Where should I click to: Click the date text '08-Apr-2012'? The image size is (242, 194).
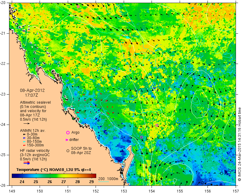click(32, 90)
